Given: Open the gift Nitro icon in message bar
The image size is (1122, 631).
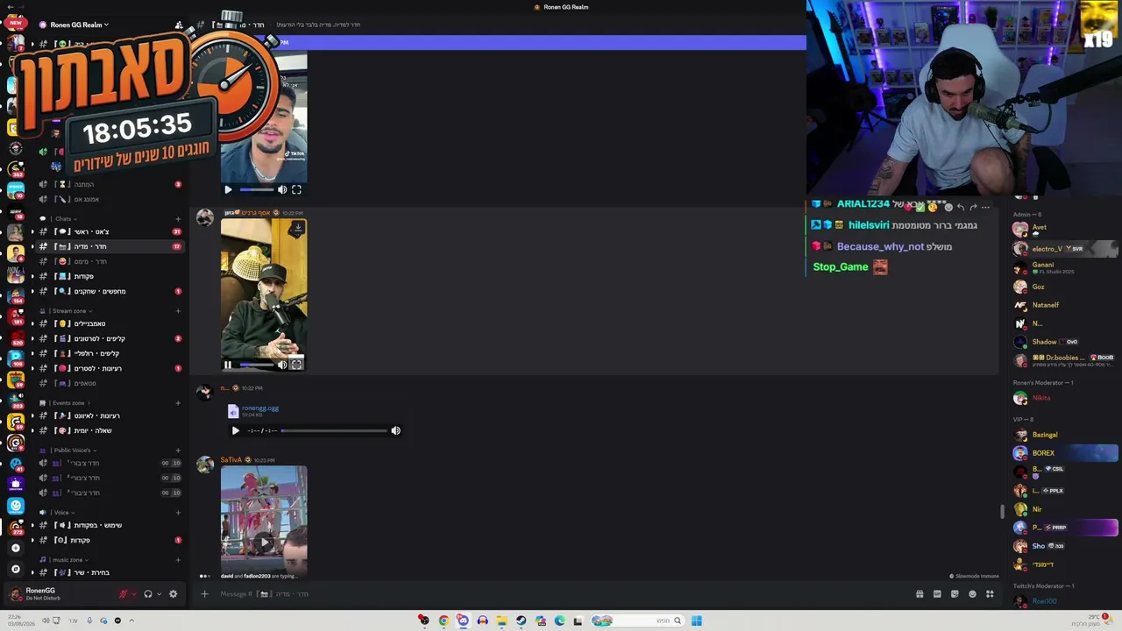Looking at the screenshot, I should coord(920,594).
